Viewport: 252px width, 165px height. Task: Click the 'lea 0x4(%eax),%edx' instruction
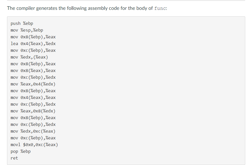pyautogui.click(x=33, y=44)
